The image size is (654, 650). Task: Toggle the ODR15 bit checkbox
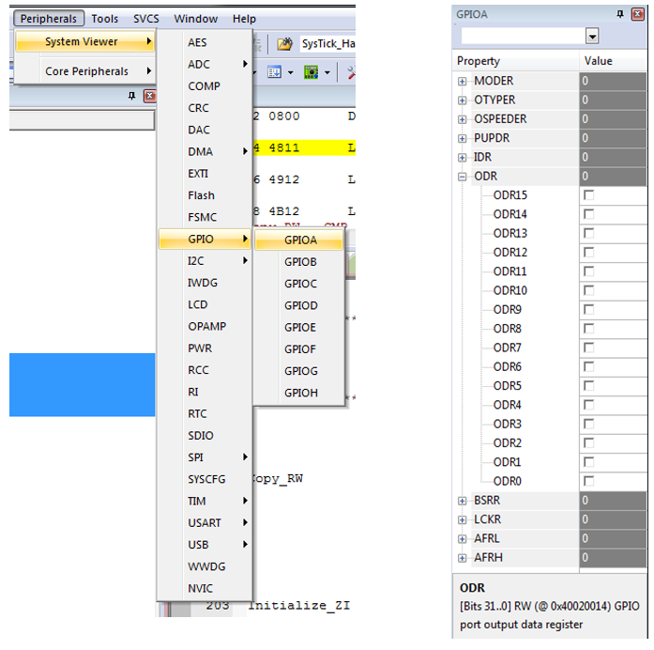coord(589,195)
